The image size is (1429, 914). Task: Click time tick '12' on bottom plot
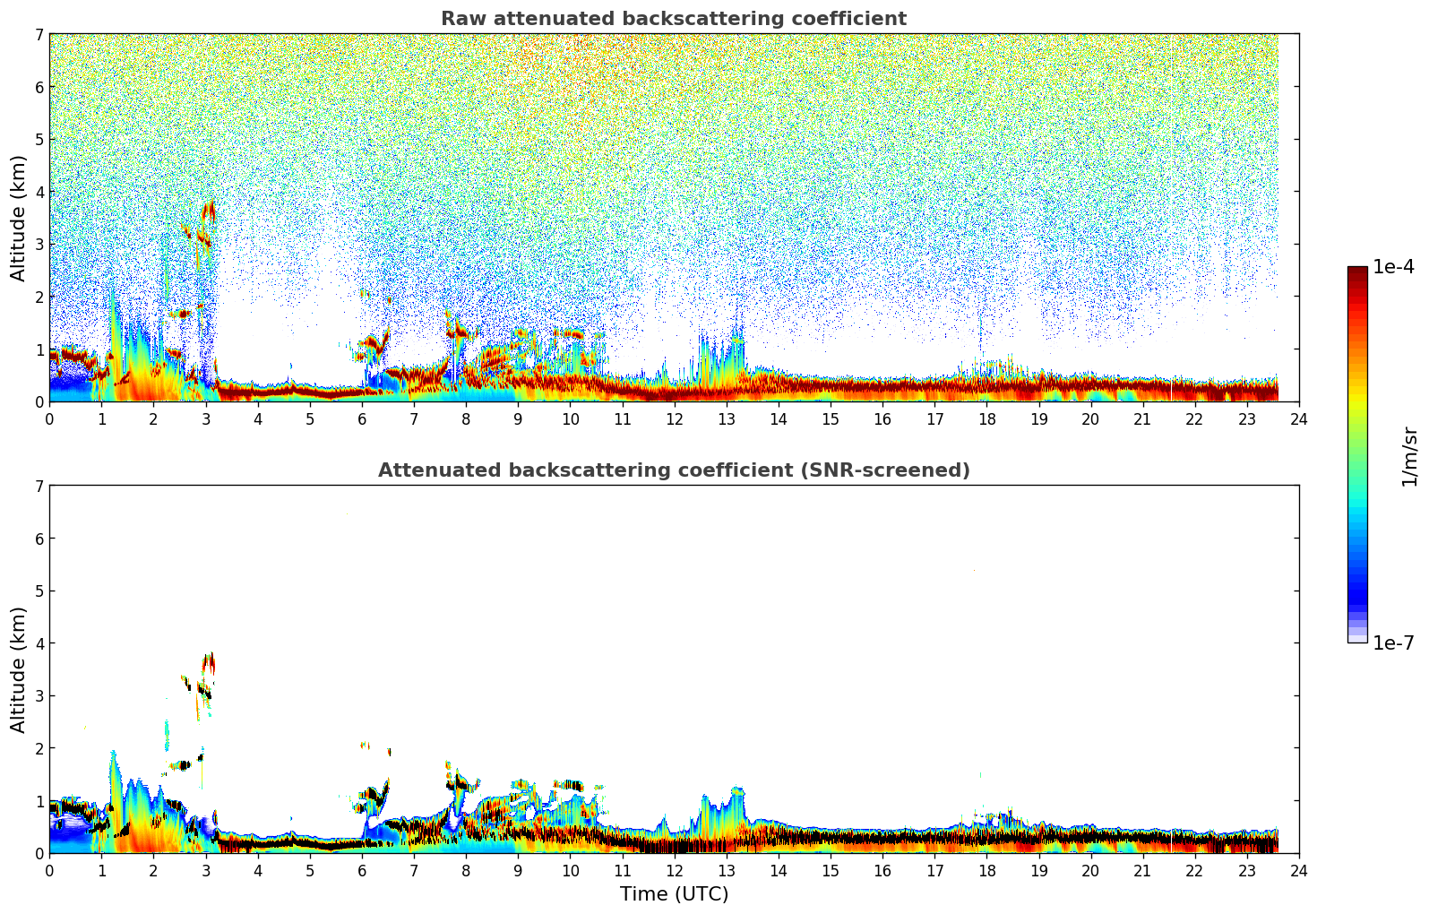674,870
